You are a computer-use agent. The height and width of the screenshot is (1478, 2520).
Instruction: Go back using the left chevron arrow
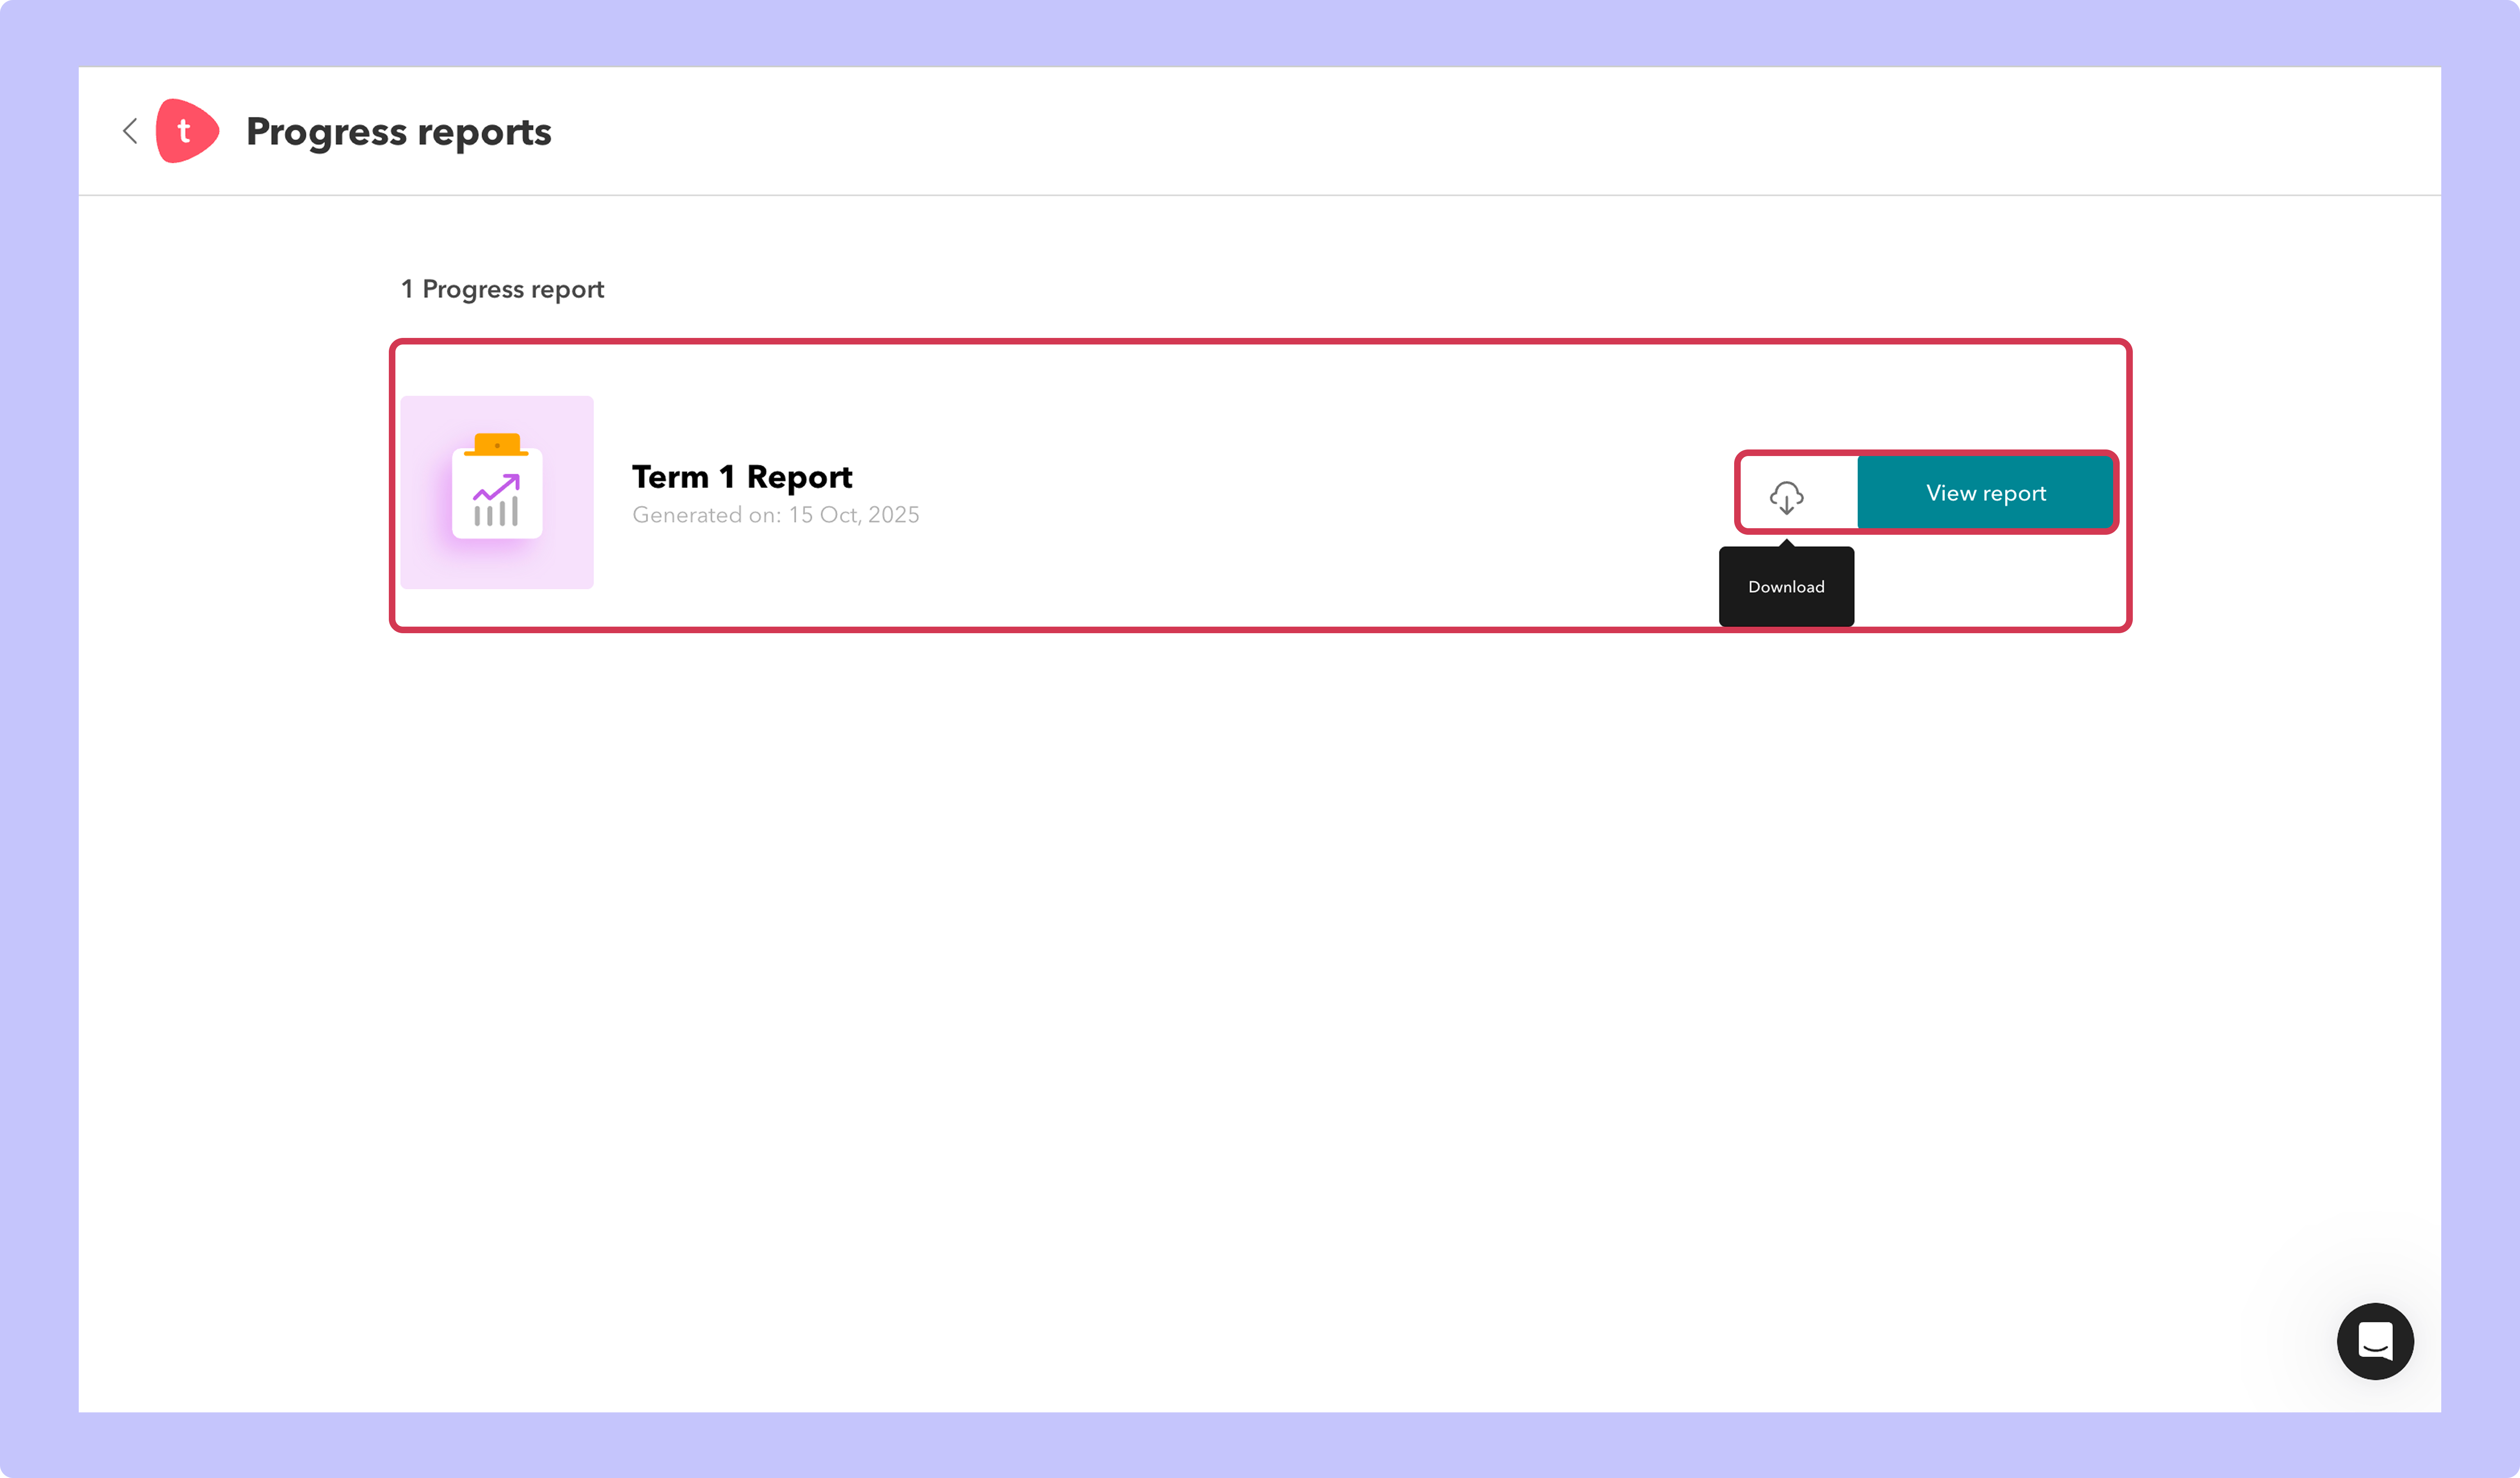click(130, 131)
